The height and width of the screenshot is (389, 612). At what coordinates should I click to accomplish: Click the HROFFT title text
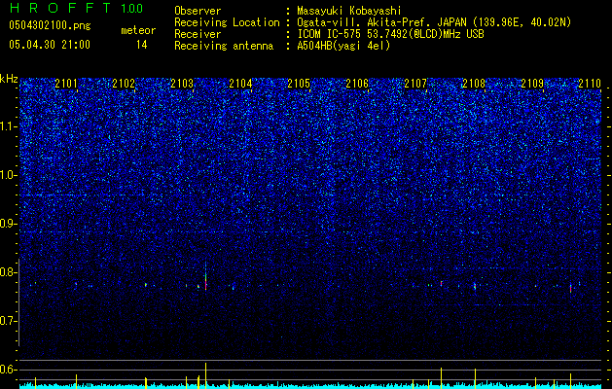pyautogui.click(x=62, y=8)
